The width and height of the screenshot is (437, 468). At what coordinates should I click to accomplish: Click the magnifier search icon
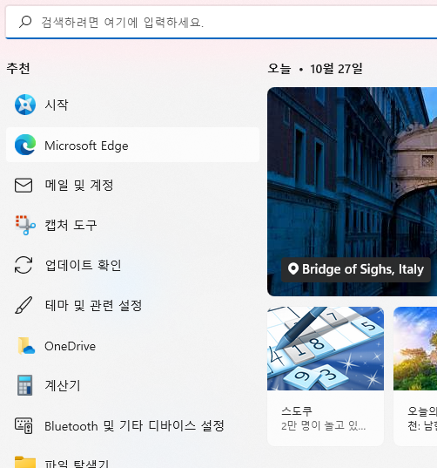coord(25,22)
